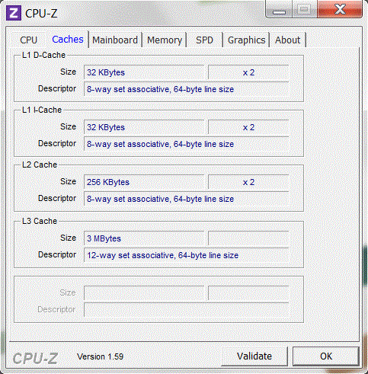Click the OK button
368x374 pixels.
(326, 356)
